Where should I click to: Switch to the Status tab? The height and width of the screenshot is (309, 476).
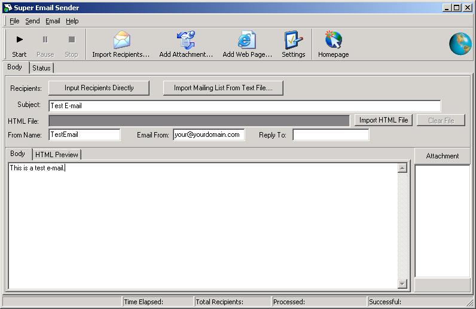point(41,68)
